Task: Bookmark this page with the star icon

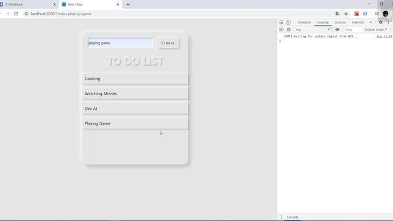Action: (x=346, y=14)
